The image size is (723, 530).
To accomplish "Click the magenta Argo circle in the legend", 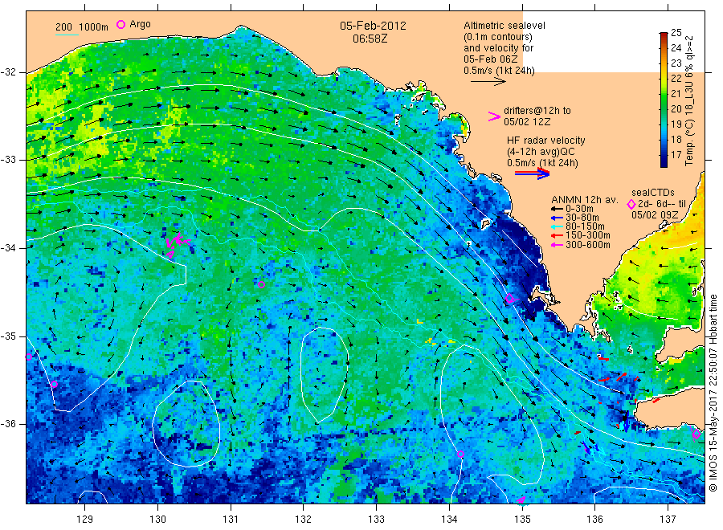I will click(120, 24).
